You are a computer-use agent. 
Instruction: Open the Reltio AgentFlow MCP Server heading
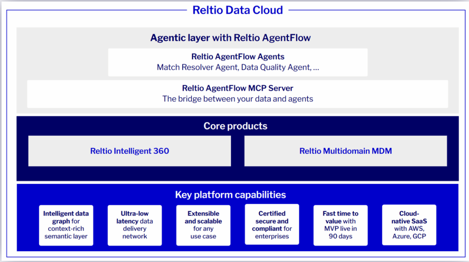pyautogui.click(x=238, y=88)
